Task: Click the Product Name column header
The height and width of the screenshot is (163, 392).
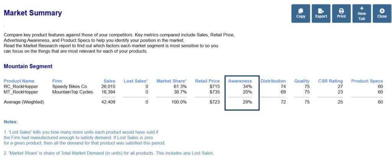Action: [x=19, y=81]
